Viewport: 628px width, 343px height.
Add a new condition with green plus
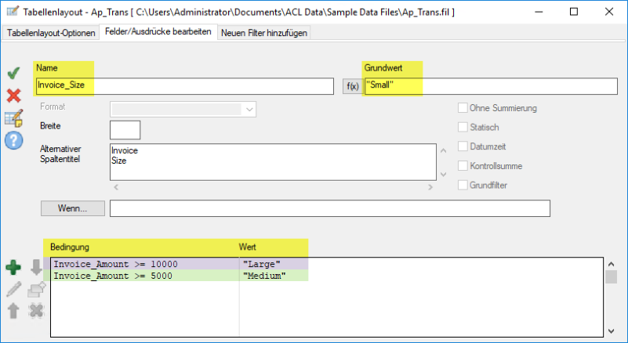[x=13, y=269]
